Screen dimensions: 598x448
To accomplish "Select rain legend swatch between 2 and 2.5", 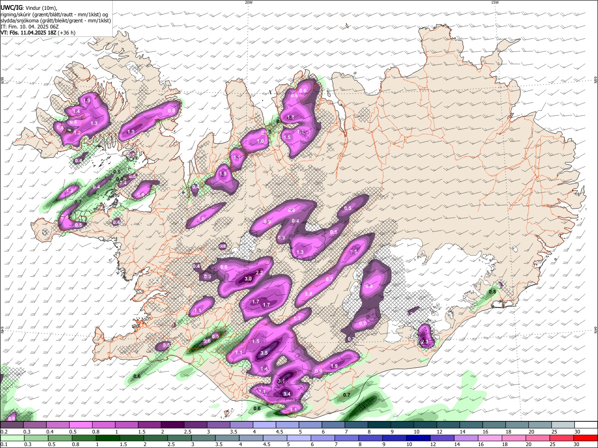I will coord(155,438).
